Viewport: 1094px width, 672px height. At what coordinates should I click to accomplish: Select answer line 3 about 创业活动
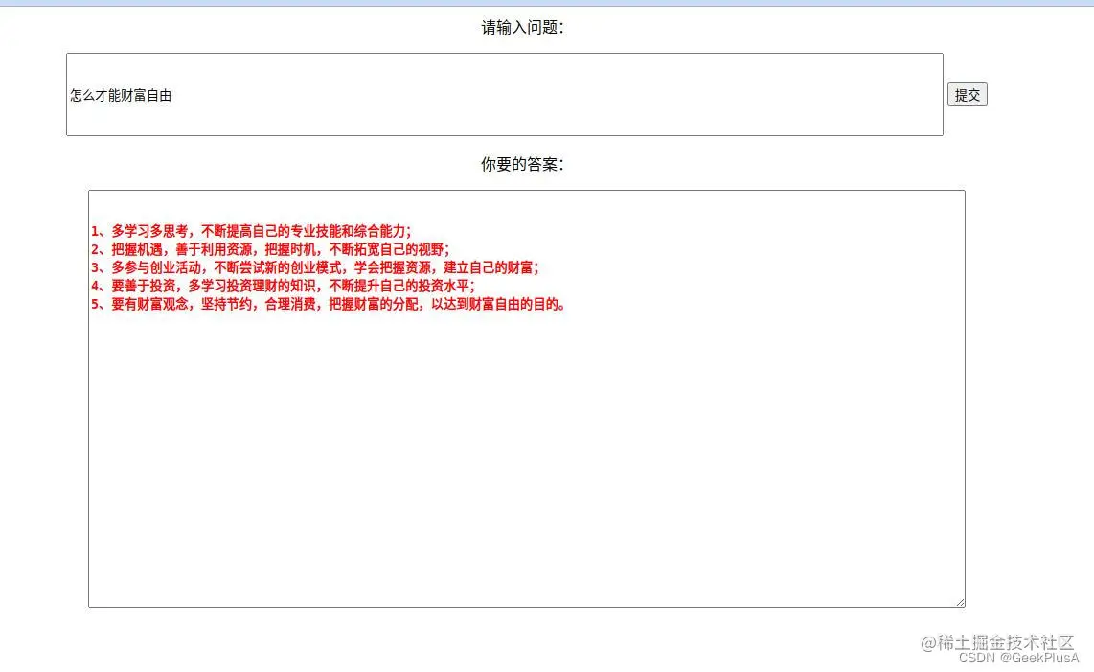(316, 267)
